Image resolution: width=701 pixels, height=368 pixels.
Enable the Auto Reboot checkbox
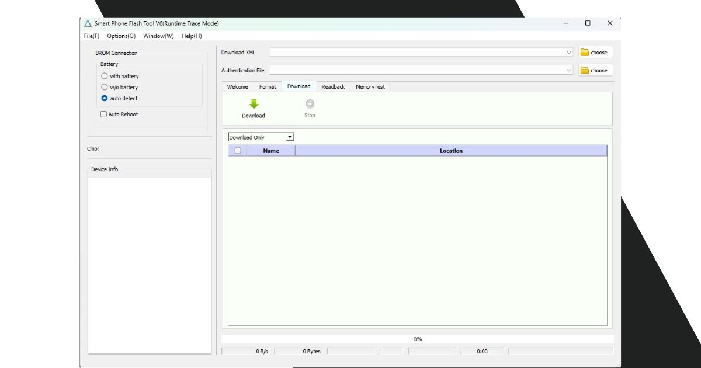(x=104, y=114)
